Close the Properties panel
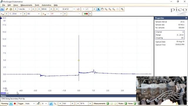Screen dimensions: 188x106 tap(186, 18)
